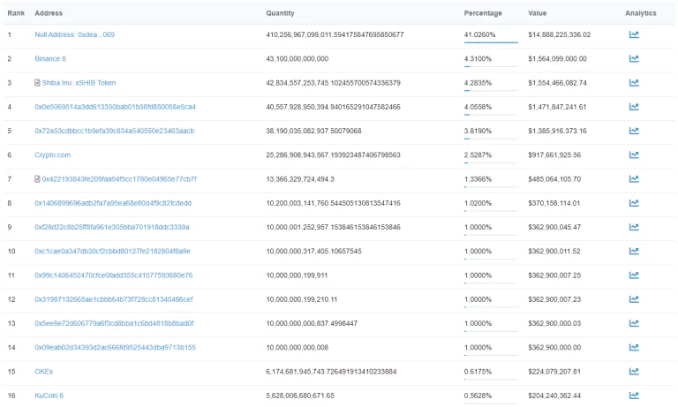Image resolution: width=678 pixels, height=407 pixels.
Task: Click contract file icon beside 0x422193843f address
Action: (37, 179)
